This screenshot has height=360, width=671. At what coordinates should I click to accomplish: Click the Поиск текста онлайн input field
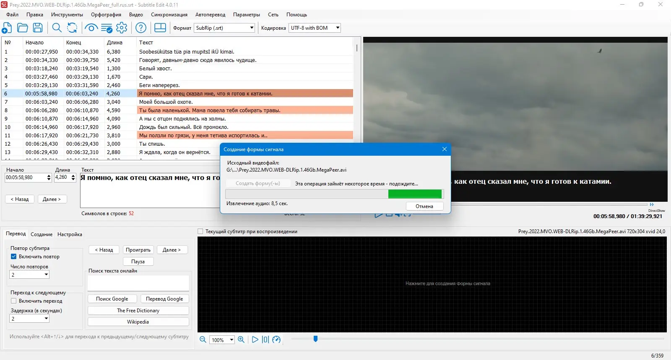pos(138,283)
